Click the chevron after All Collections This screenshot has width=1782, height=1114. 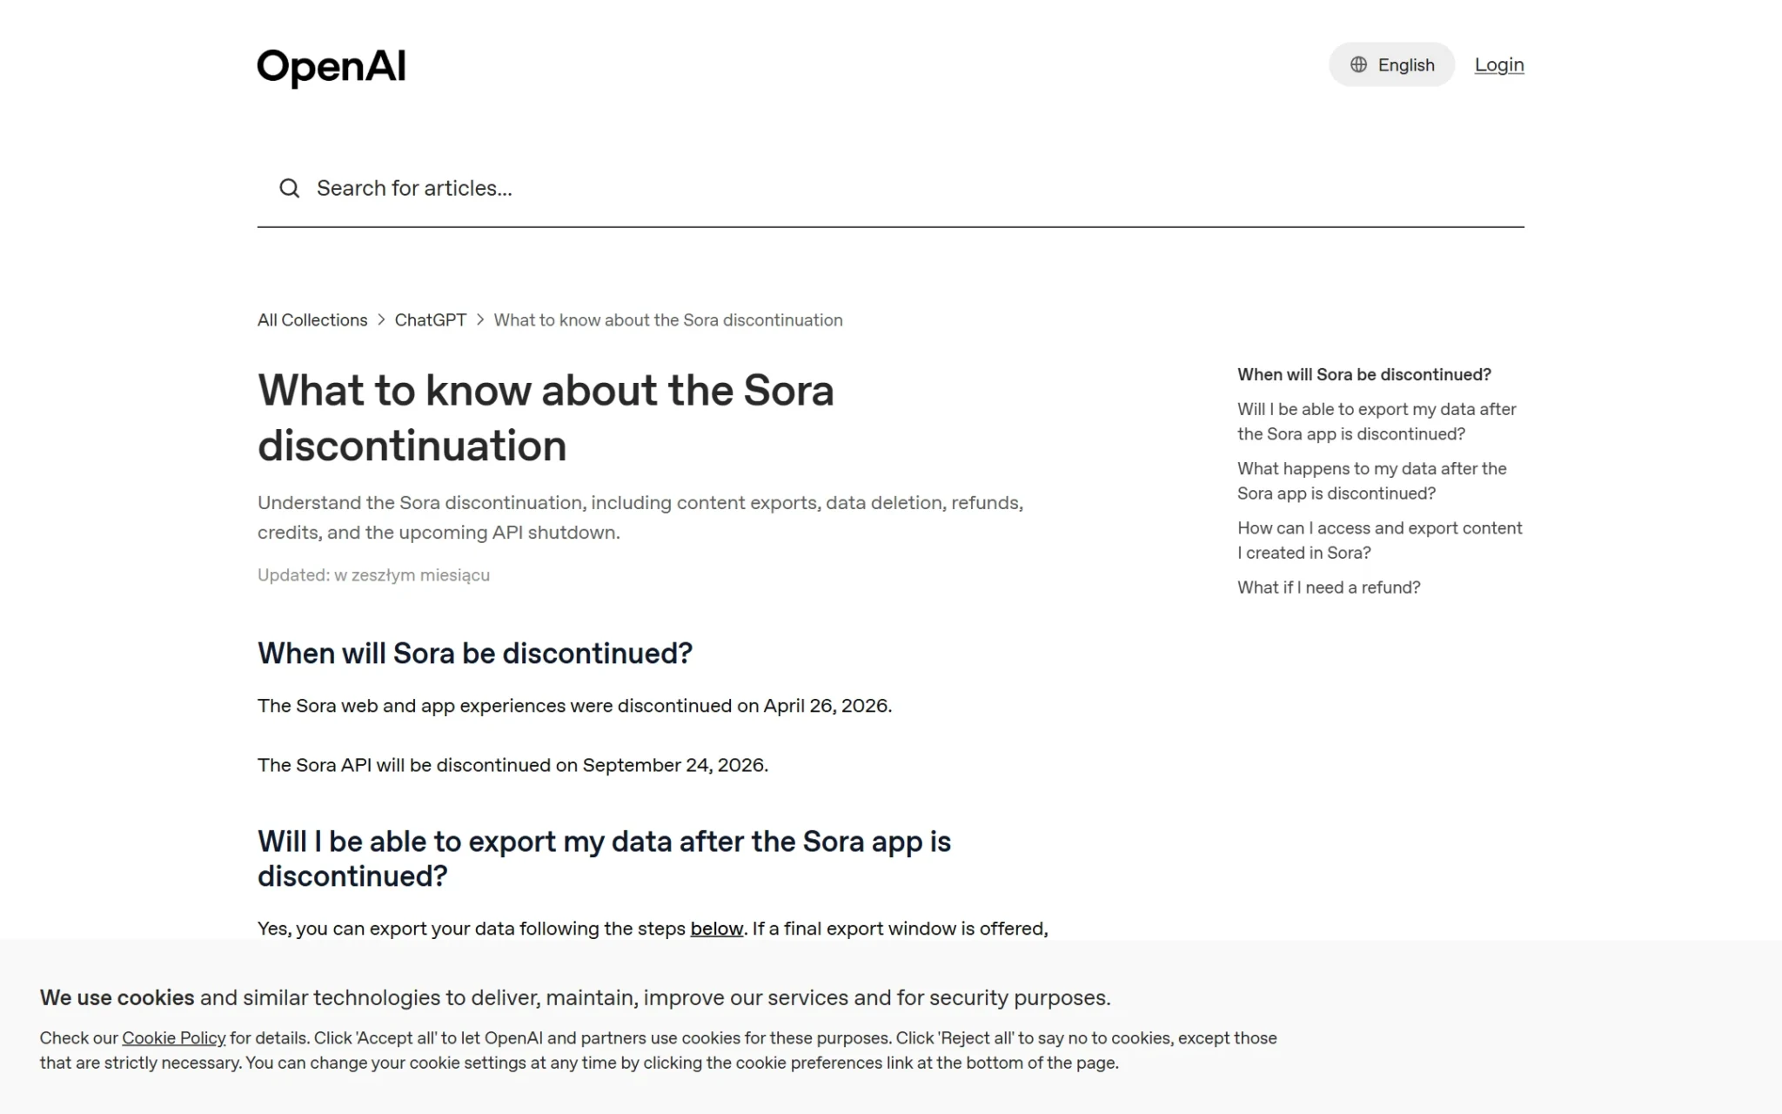coord(381,319)
